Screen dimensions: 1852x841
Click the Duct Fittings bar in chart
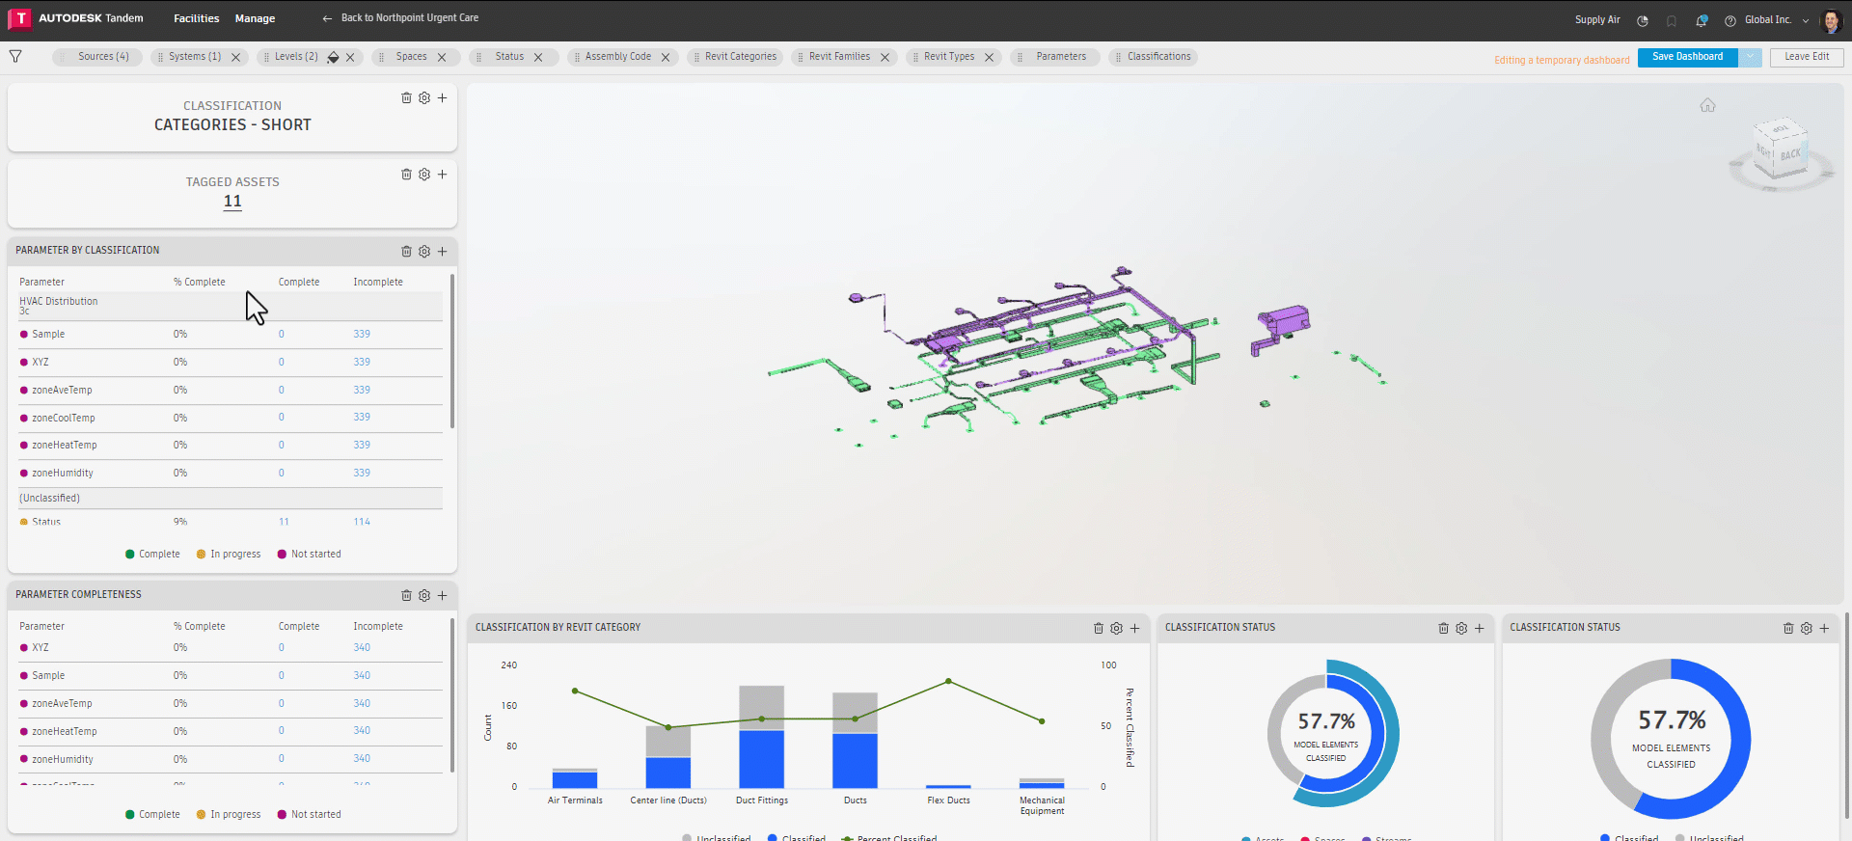(761, 737)
